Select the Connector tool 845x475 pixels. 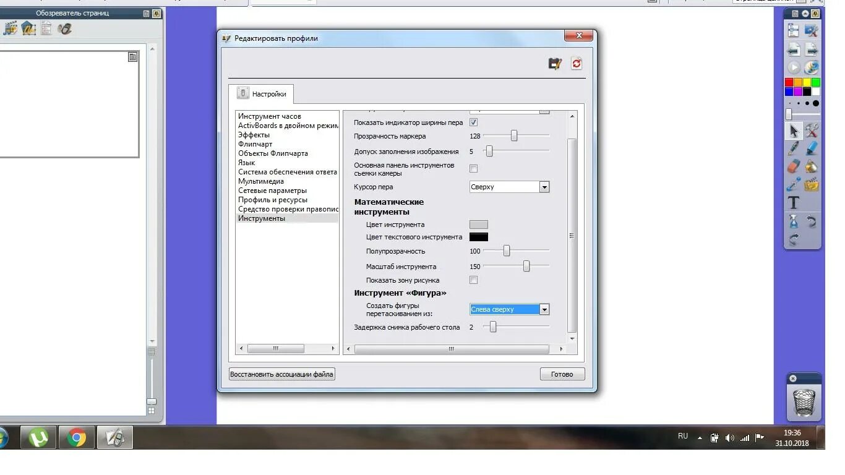click(x=794, y=184)
